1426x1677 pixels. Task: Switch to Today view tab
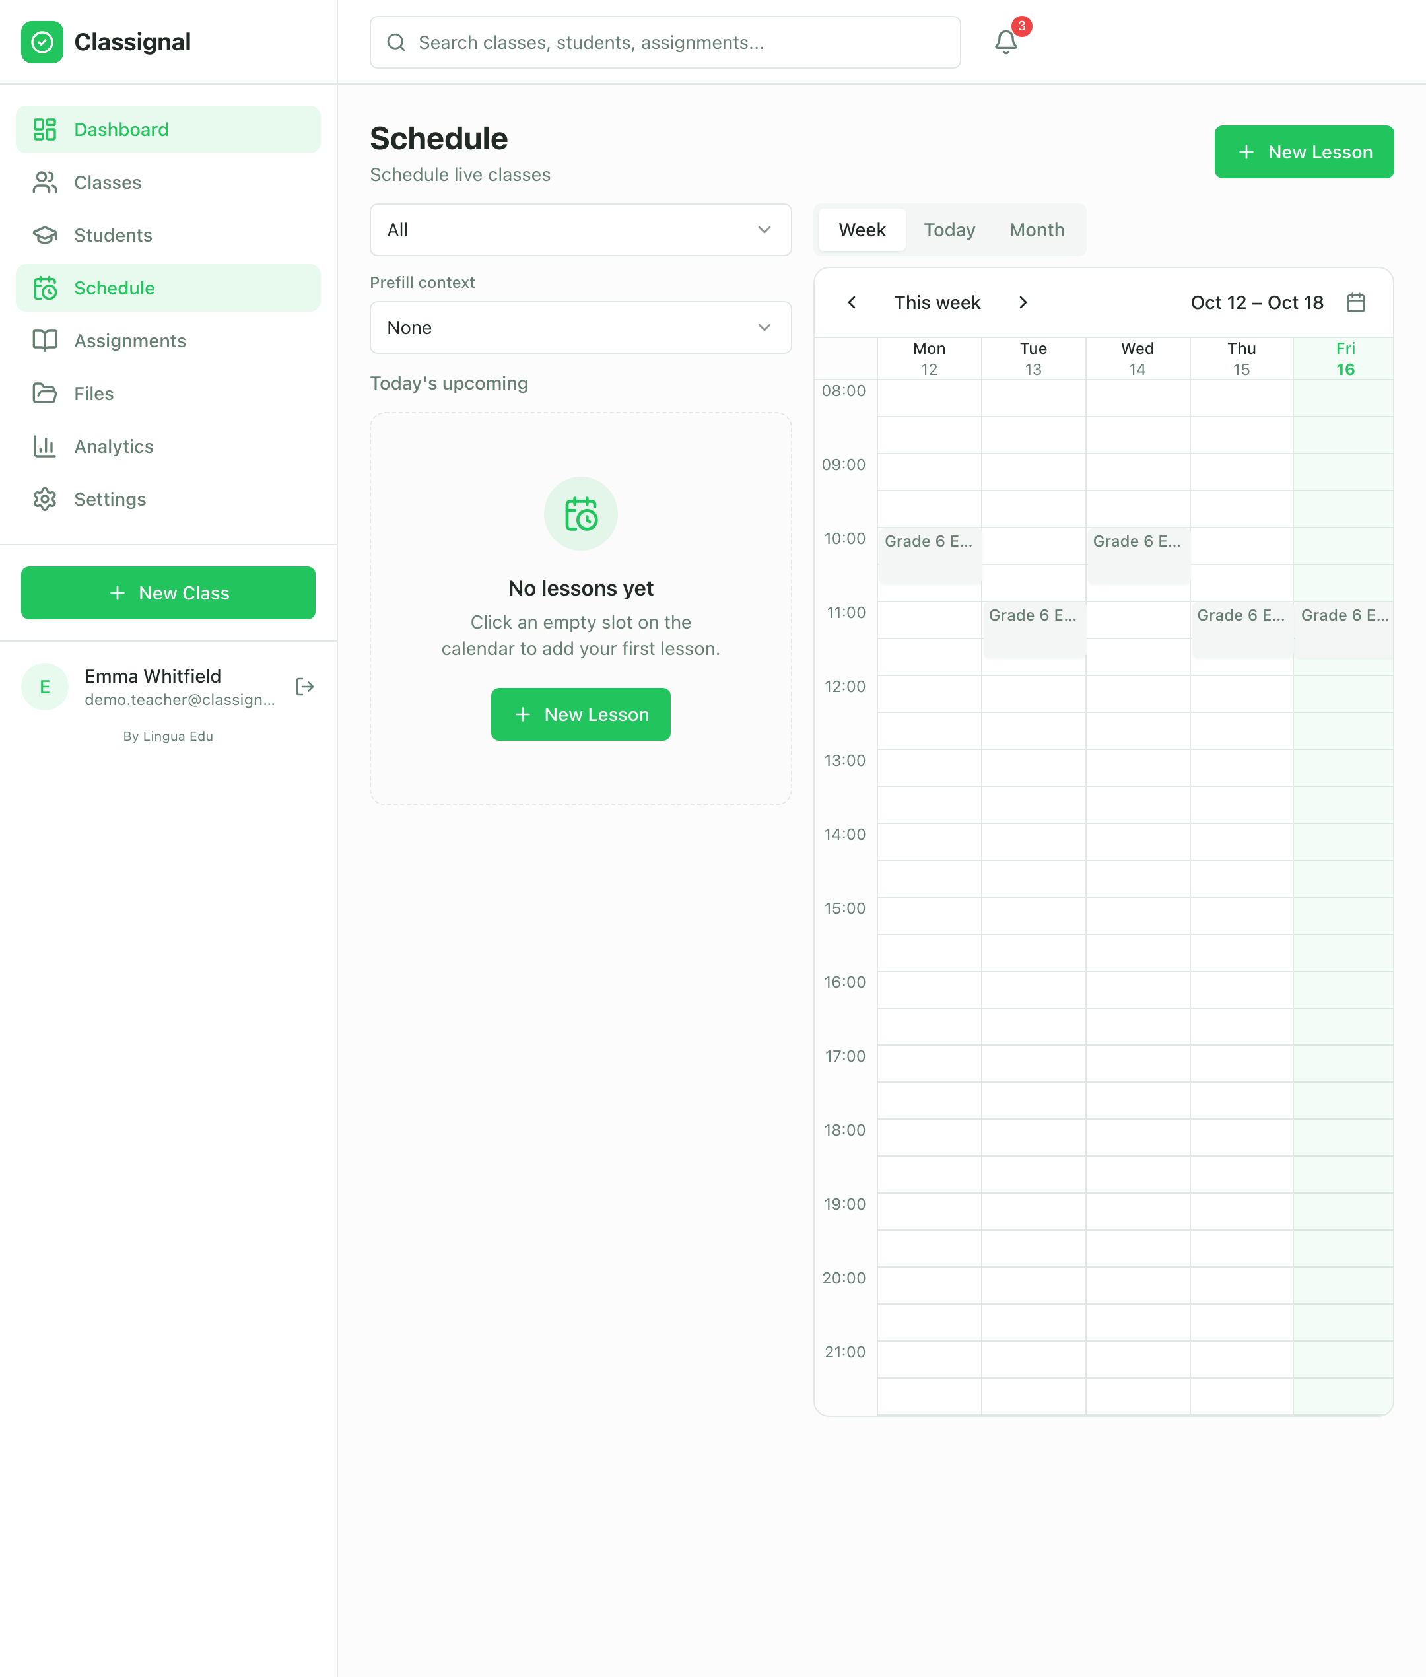click(949, 230)
